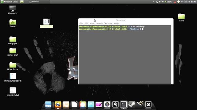
Task: Click the user/network tray icon
Action: 157,2
